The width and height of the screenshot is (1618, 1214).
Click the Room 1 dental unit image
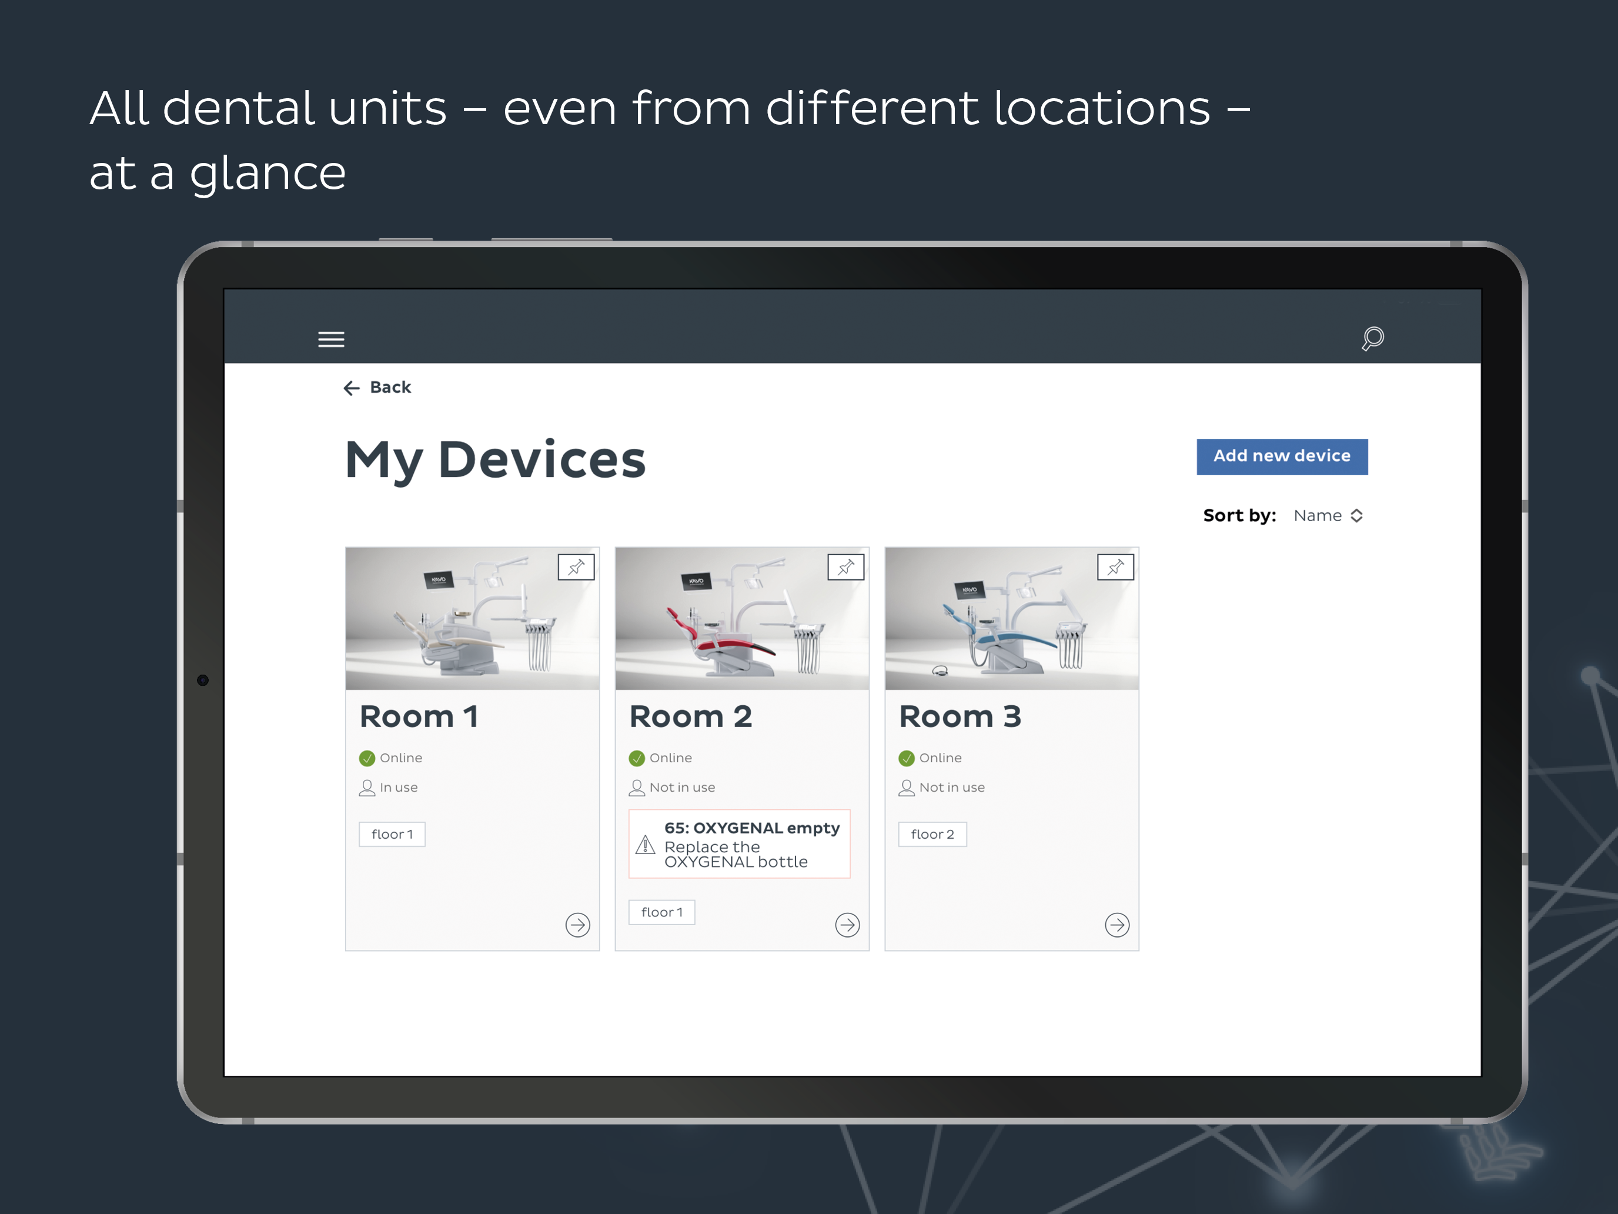[473, 618]
